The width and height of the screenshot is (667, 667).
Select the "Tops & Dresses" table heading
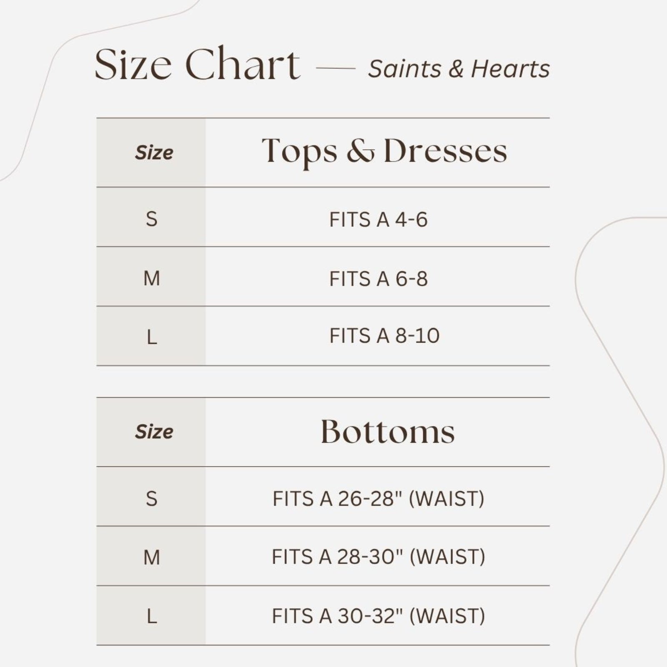[384, 152]
